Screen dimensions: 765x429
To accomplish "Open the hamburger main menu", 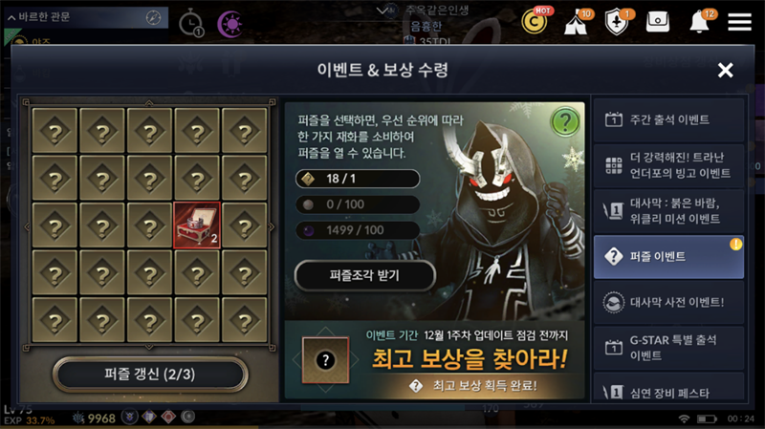I will [x=739, y=22].
